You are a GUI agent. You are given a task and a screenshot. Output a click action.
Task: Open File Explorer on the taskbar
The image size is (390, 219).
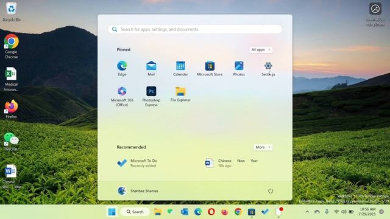click(x=158, y=212)
